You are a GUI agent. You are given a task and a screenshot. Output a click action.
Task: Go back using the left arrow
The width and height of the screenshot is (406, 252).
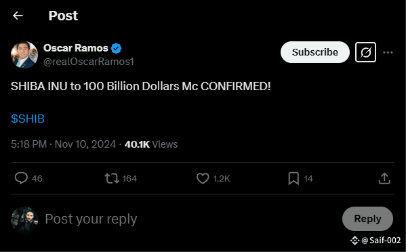(x=18, y=16)
